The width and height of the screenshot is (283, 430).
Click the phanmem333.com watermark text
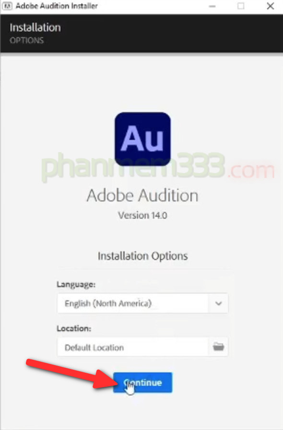pyautogui.click(x=158, y=166)
